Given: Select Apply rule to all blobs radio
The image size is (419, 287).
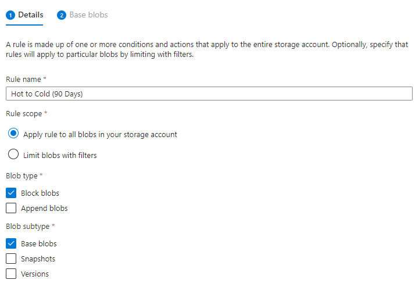Looking at the screenshot, I should click(13, 134).
